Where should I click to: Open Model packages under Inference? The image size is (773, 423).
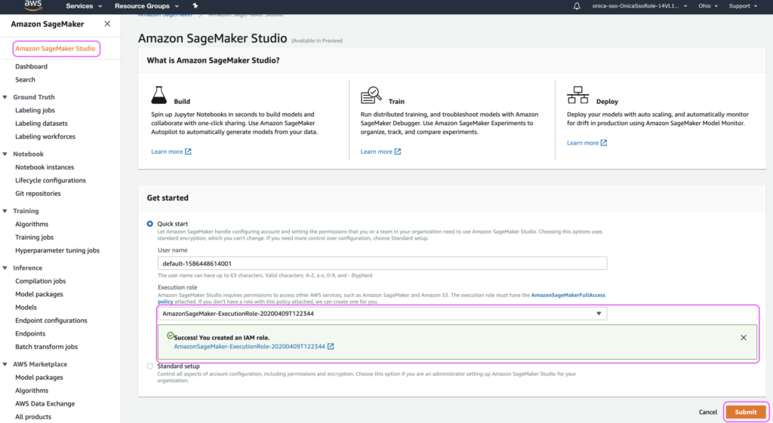click(x=39, y=294)
